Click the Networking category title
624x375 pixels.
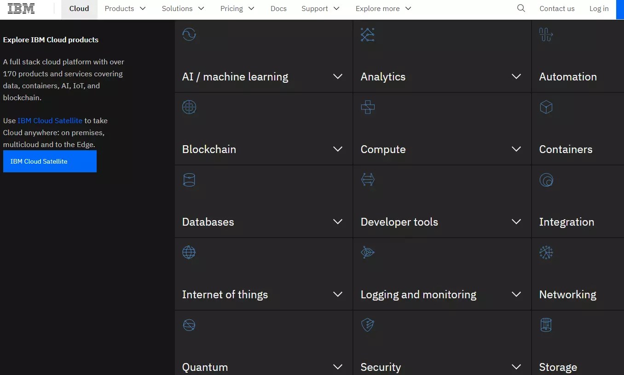click(567, 295)
